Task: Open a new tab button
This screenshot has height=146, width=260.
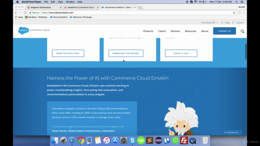Action: pyautogui.click(x=140, y=8)
